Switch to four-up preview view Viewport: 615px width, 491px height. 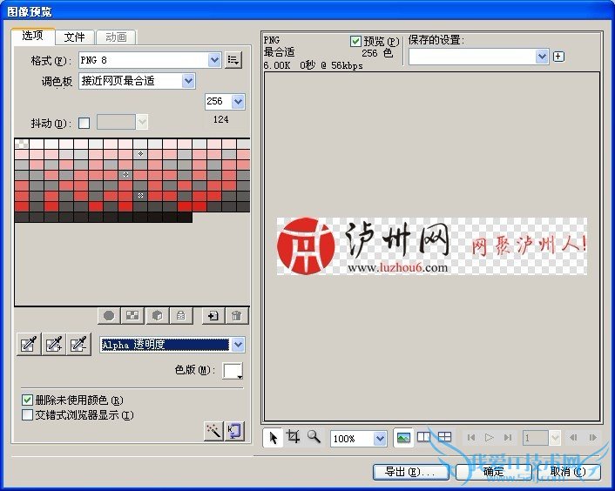click(x=445, y=437)
